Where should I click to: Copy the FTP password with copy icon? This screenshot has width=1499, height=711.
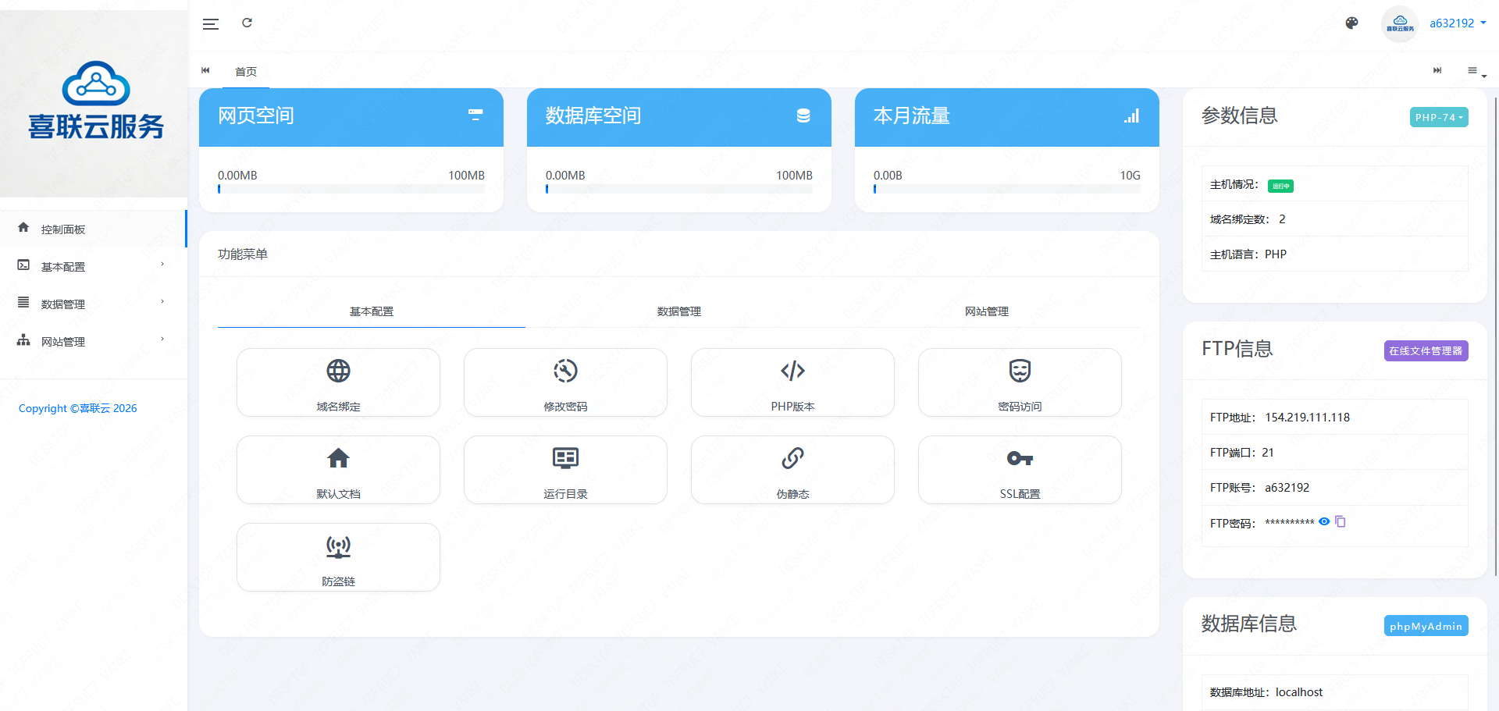pos(1341,522)
